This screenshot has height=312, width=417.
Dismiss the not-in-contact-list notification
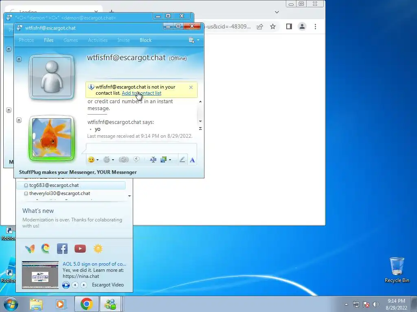tap(191, 87)
